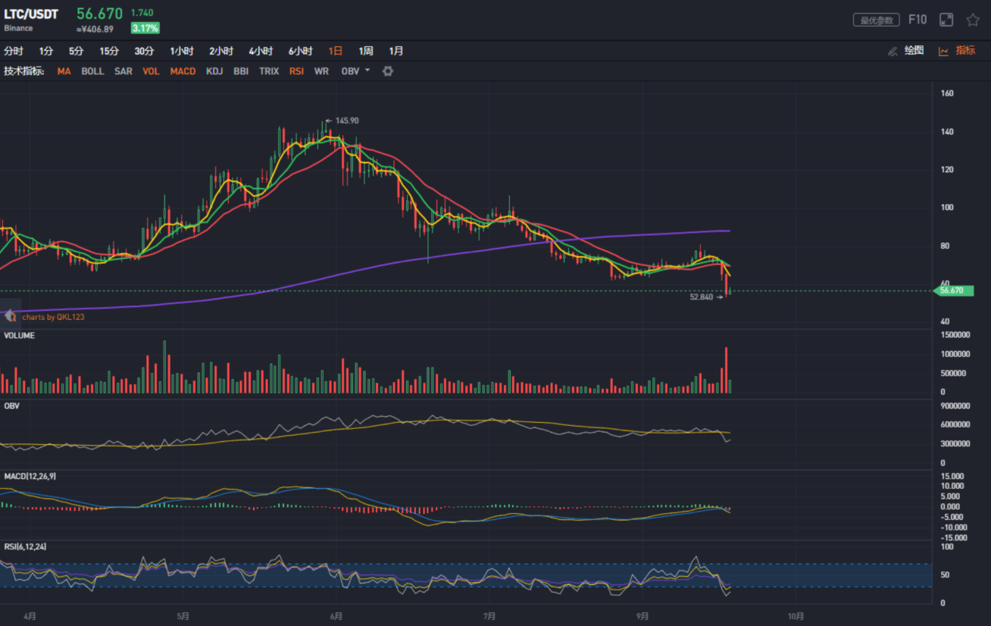Screen dimensions: 991x626
Task: Select the 4小时 time interval
Action: click(x=261, y=52)
